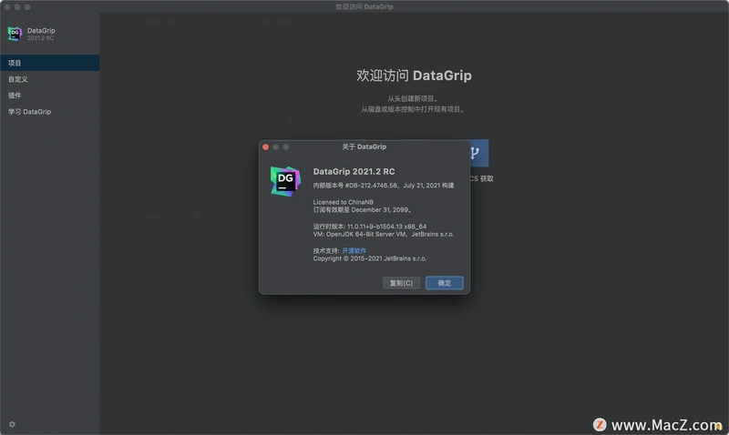Select the 项目 tab in sidebar
The width and height of the screenshot is (729, 435).
tap(49, 63)
